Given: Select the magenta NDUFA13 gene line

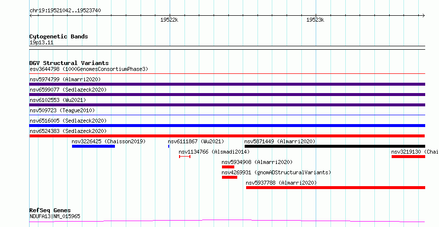Looking at the screenshot, I should [x=227, y=221].
